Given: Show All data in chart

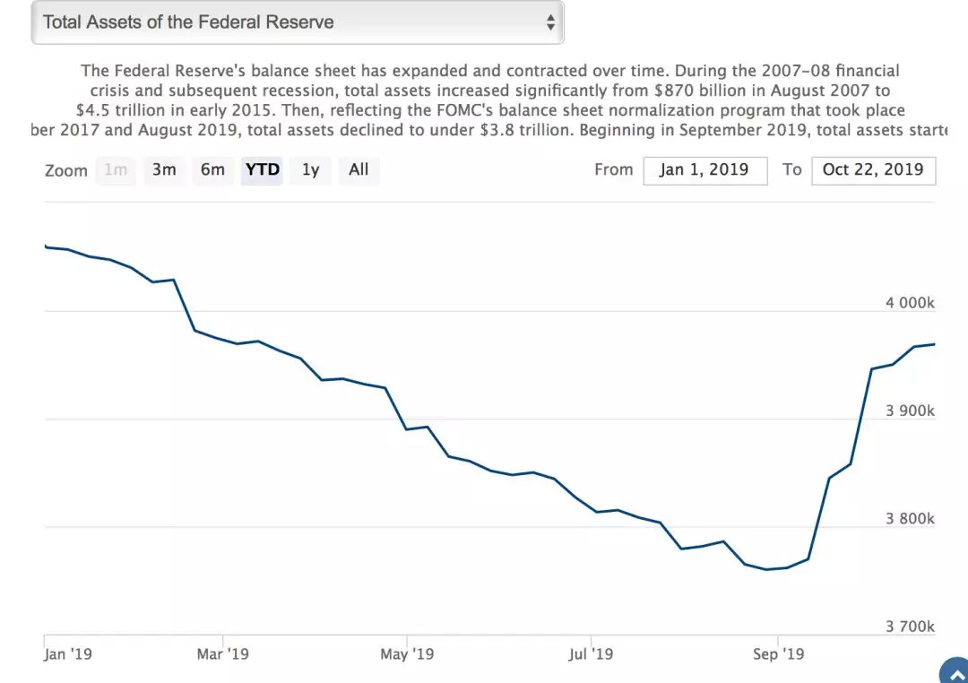Looking at the screenshot, I should 359,169.
